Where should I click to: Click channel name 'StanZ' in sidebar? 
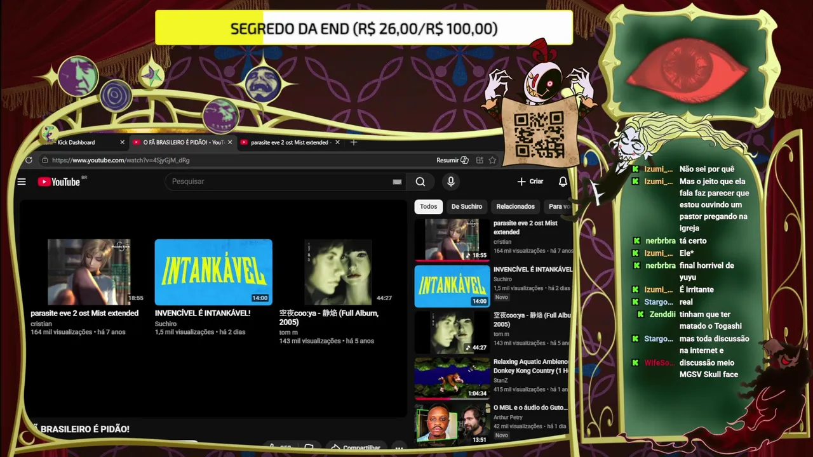pyautogui.click(x=501, y=380)
